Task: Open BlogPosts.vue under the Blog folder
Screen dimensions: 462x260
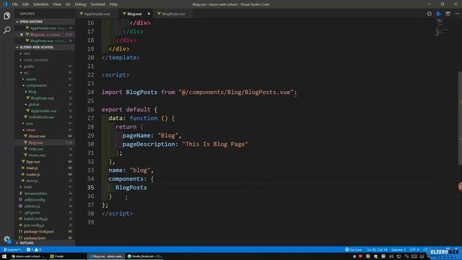Action: point(42,98)
